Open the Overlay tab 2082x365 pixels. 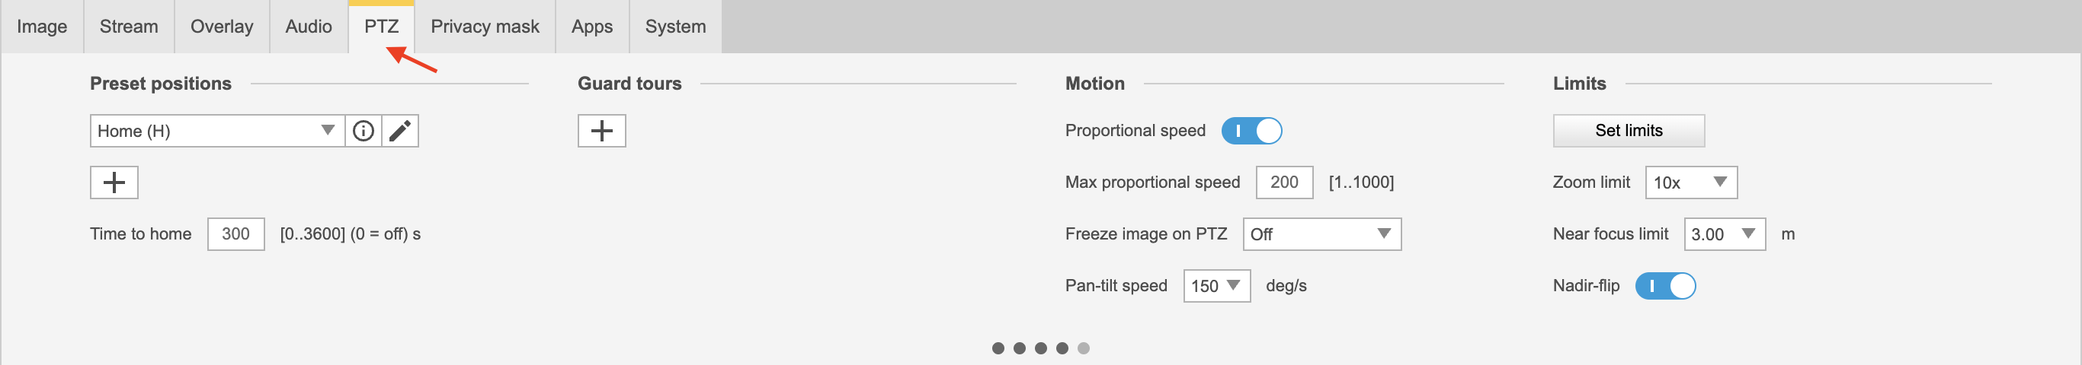pyautogui.click(x=222, y=27)
